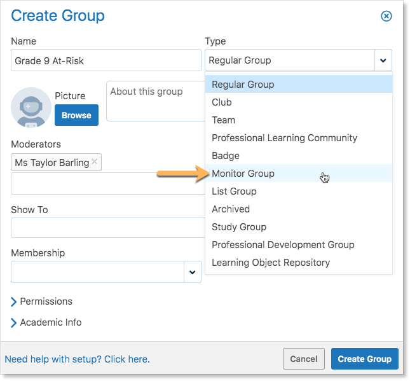Click the Browse picture button
The width and height of the screenshot is (410, 381).
[76, 115]
